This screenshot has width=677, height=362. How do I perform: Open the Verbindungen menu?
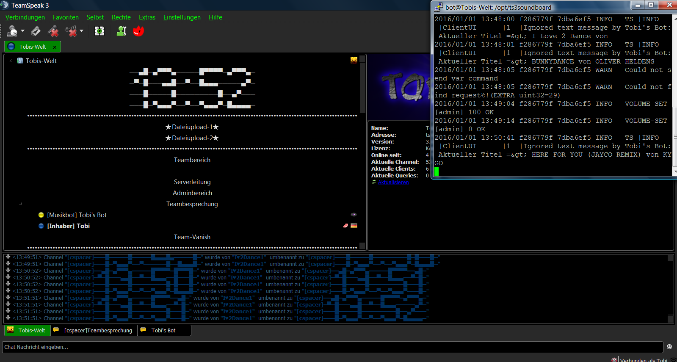(25, 17)
